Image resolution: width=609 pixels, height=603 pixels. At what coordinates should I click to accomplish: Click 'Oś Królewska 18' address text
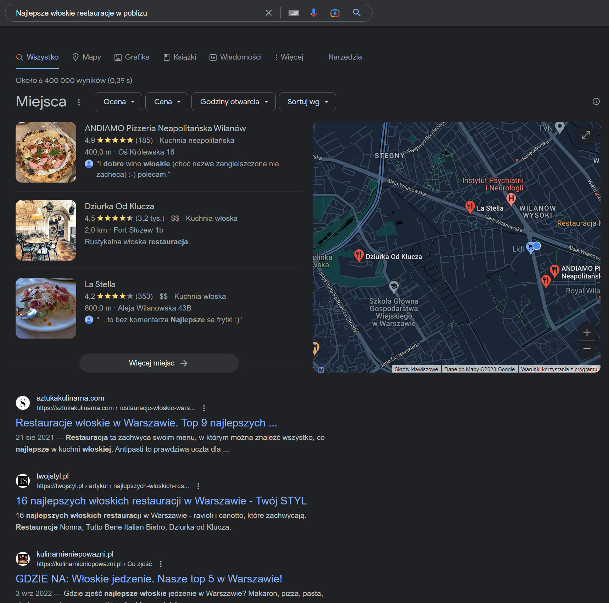146,152
